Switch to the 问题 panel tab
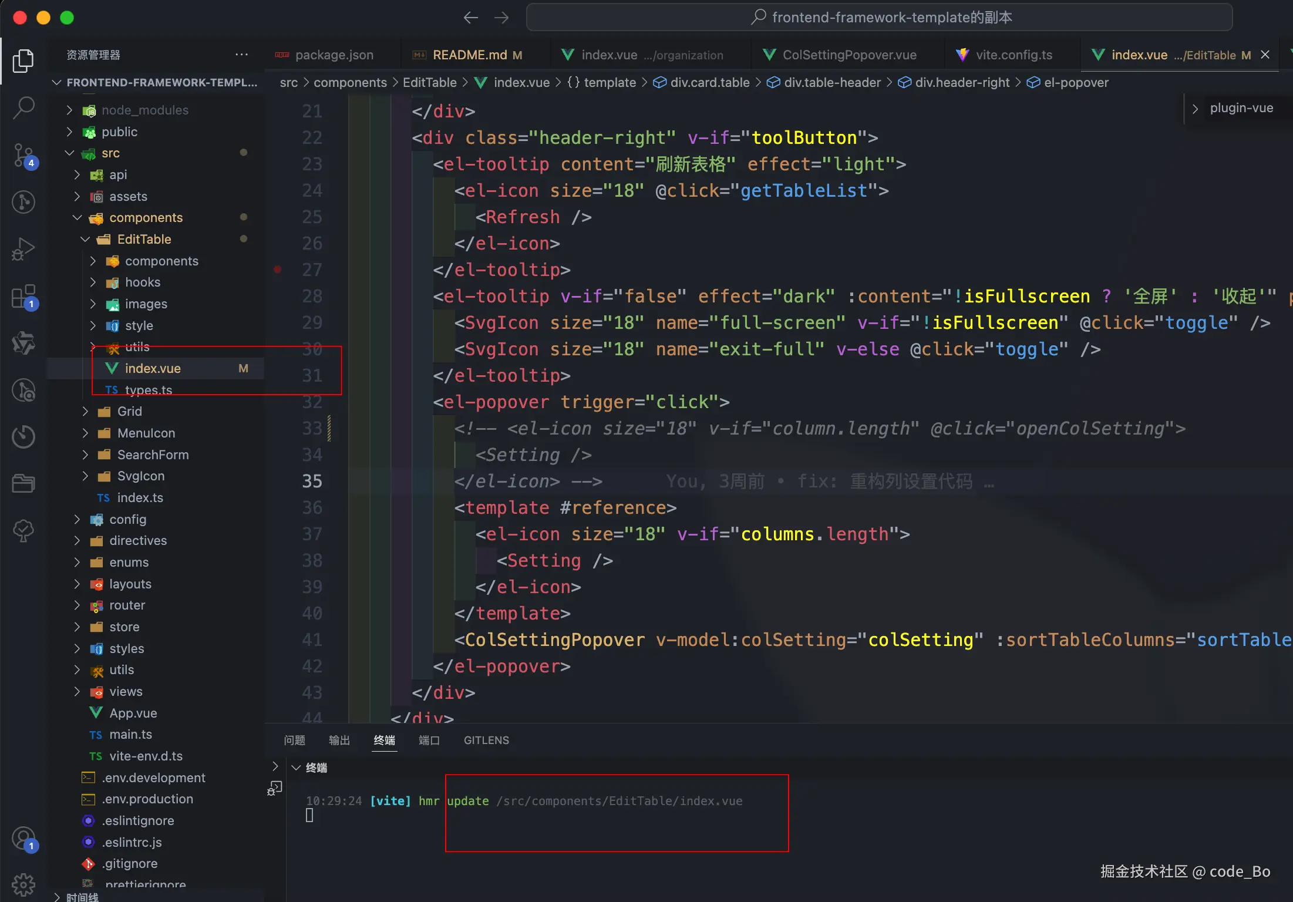This screenshot has width=1293, height=902. (x=294, y=741)
